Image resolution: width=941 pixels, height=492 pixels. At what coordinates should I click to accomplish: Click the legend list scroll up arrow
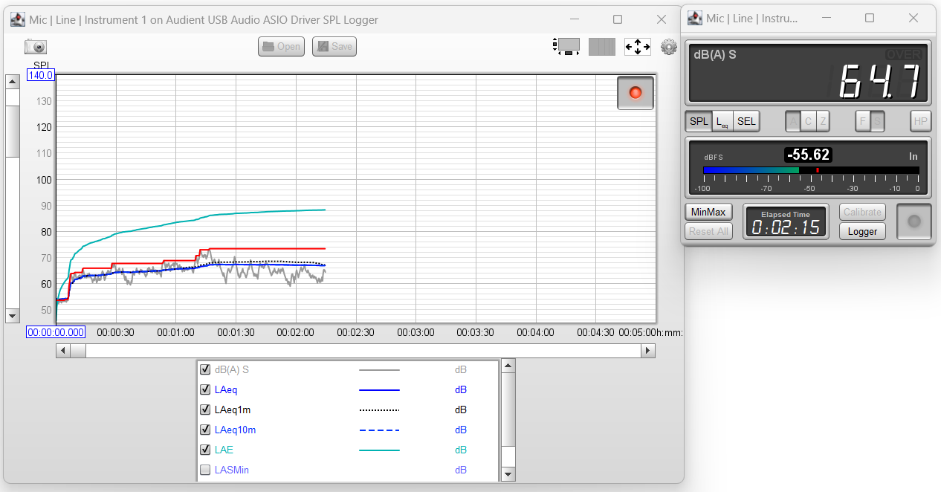tap(508, 366)
